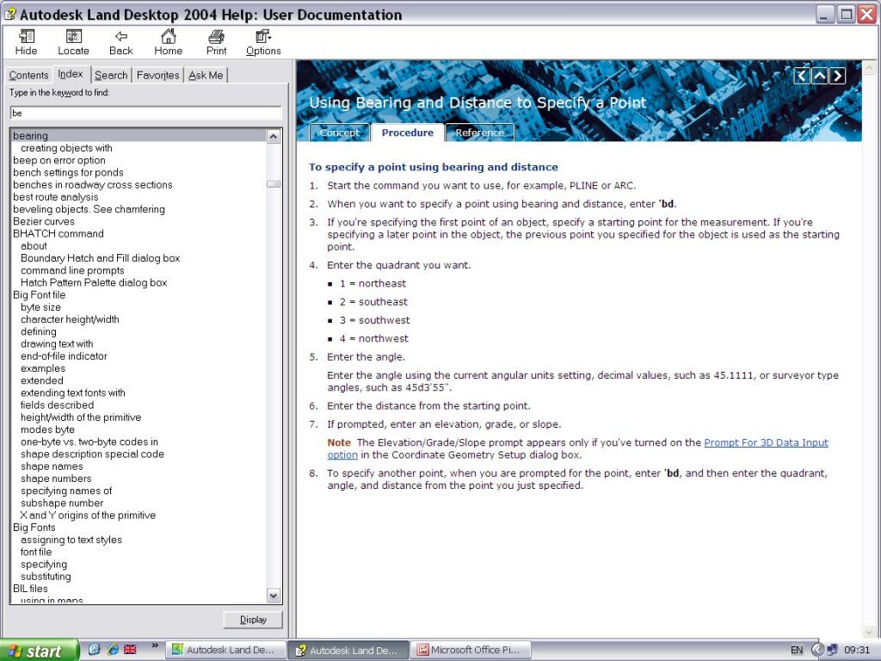Click Internet Explorer quick launch icon
881x661 pixels.
pyautogui.click(x=113, y=649)
